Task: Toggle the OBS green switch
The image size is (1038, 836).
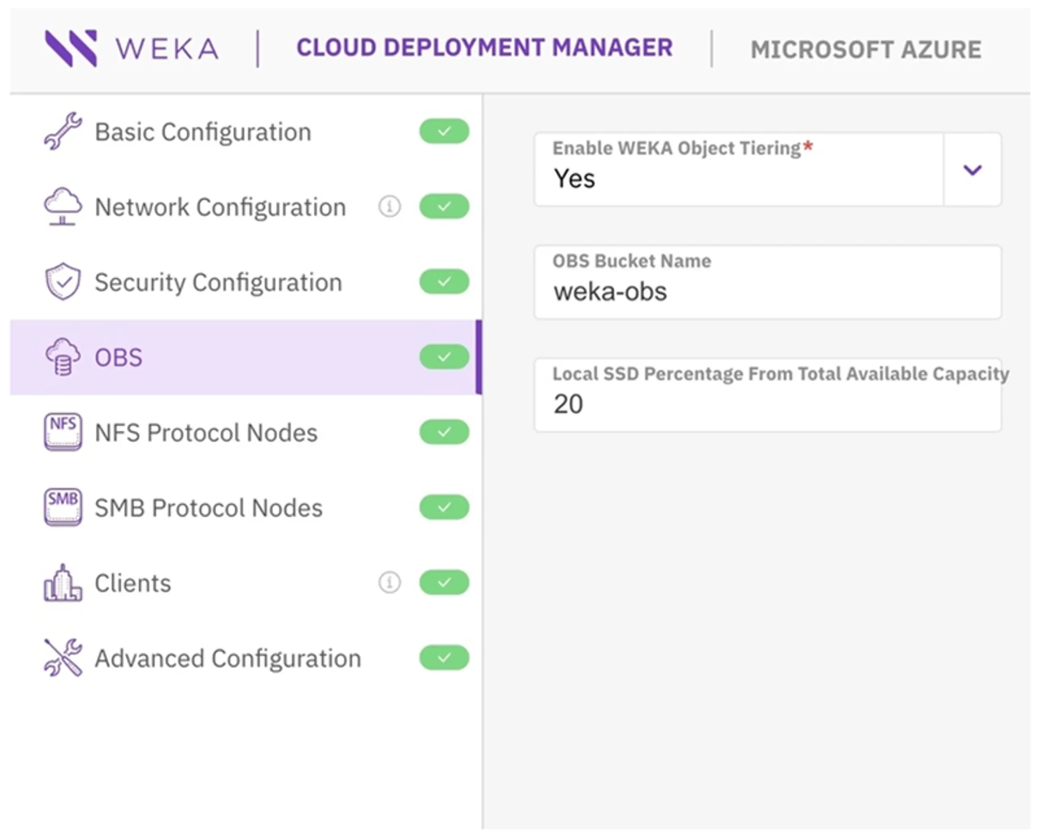Action: point(444,357)
